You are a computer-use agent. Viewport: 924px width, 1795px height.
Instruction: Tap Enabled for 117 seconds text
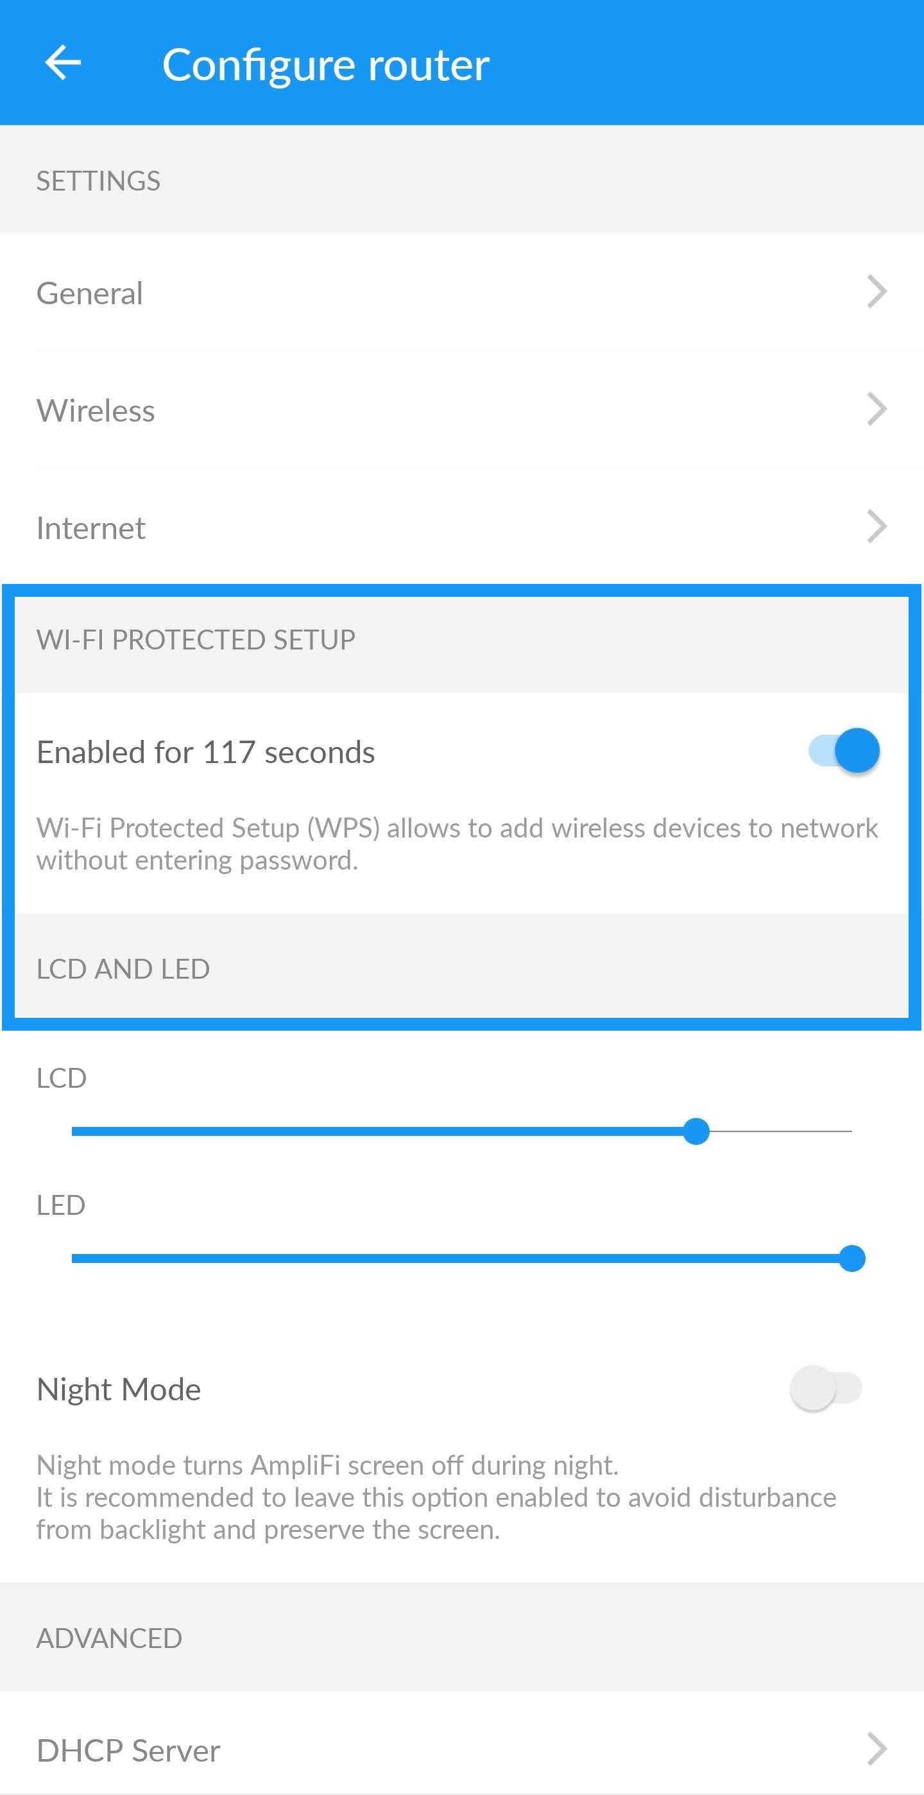coord(205,752)
